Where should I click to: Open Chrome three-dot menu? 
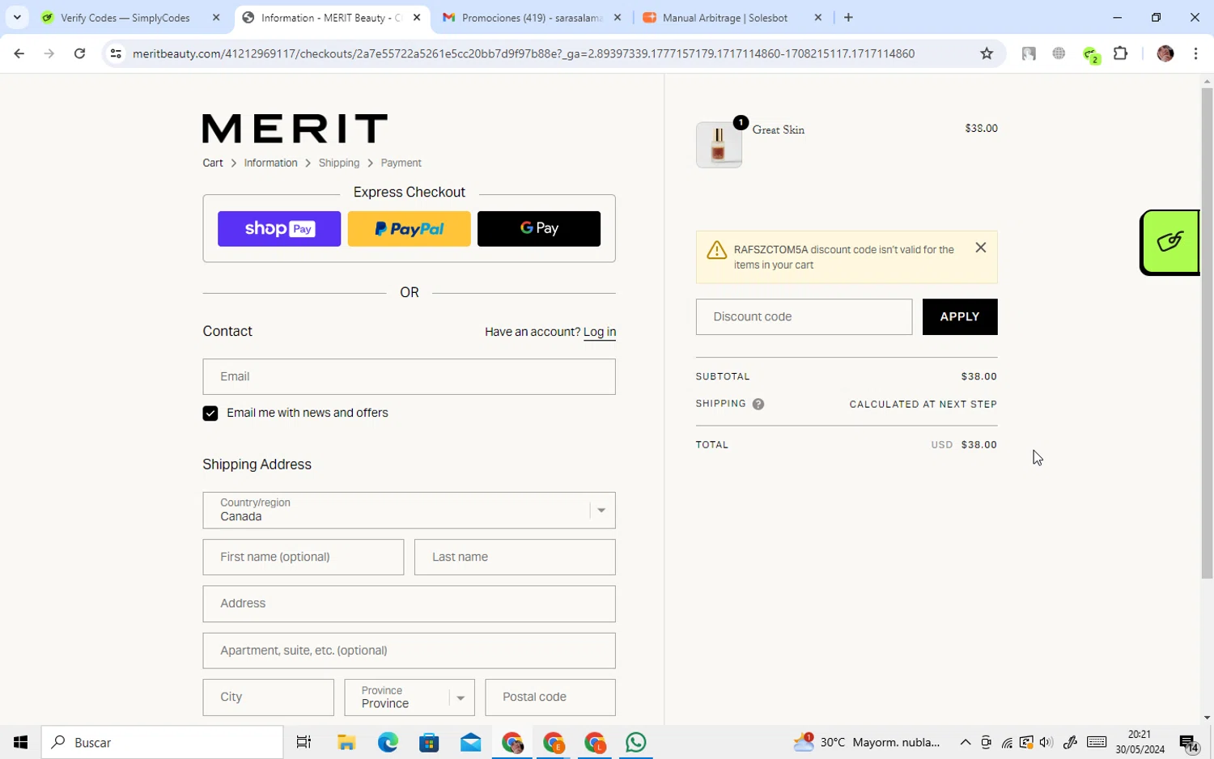[x=1195, y=53]
